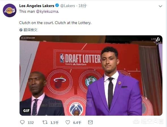Open the Lakers profile avatar

(x=10, y=10)
